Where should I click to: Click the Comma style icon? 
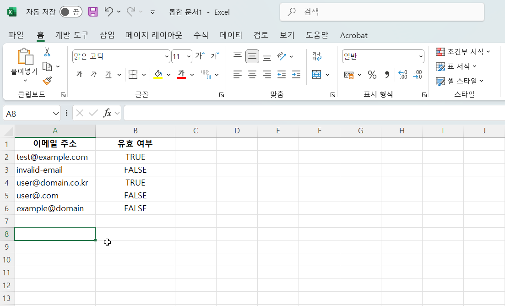(386, 74)
